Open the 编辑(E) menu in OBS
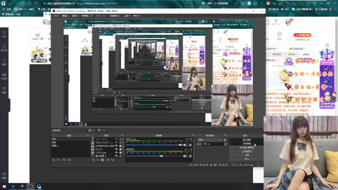The image size is (338, 190). click(x=65, y=16)
